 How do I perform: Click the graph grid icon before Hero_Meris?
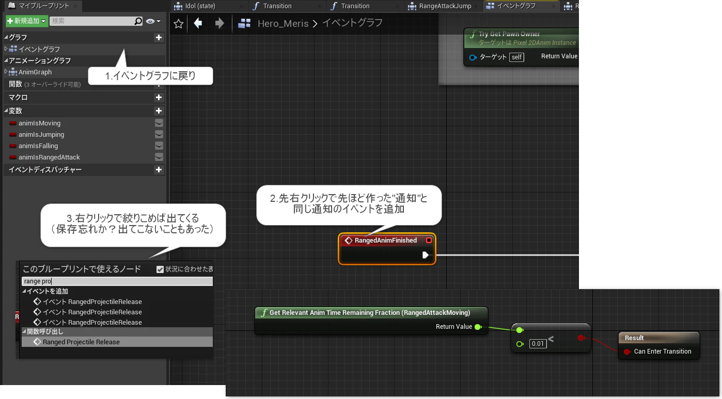tap(244, 24)
